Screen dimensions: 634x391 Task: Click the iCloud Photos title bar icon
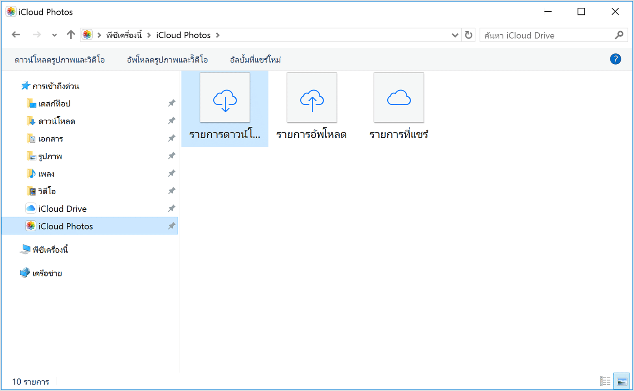tap(11, 12)
